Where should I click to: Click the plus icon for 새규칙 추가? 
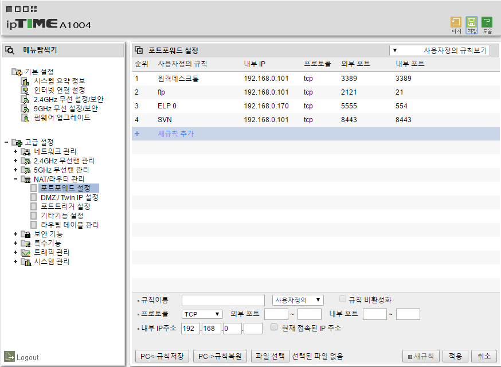pyautogui.click(x=137, y=134)
